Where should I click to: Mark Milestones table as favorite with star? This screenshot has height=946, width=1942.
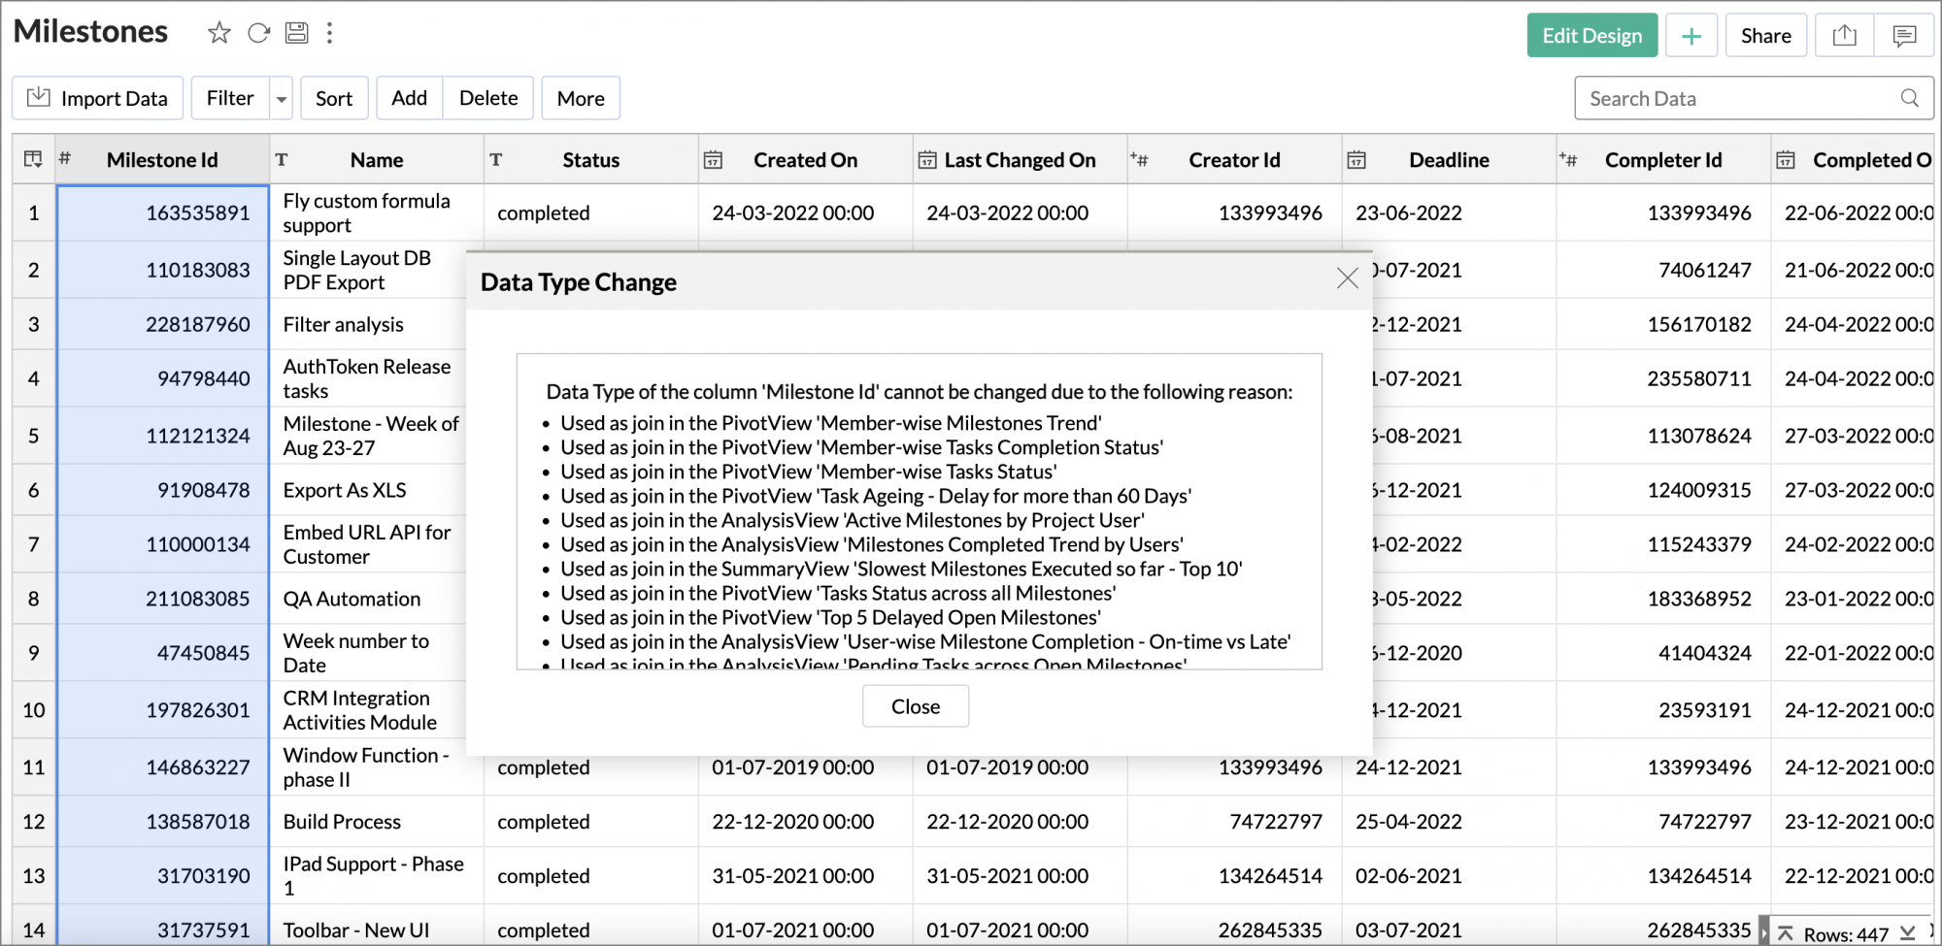(219, 33)
